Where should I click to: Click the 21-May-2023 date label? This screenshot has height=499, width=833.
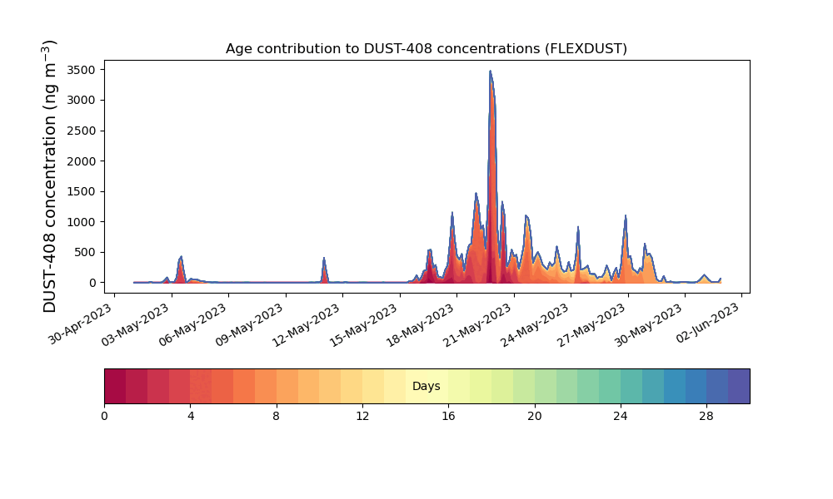pyautogui.click(x=477, y=324)
